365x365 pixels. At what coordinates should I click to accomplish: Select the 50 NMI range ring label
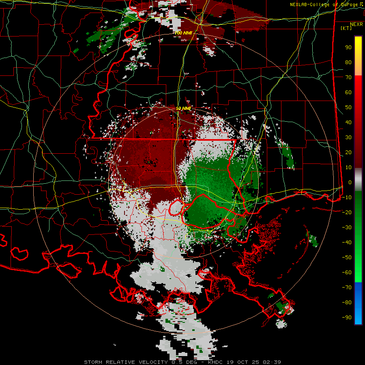tap(183, 108)
